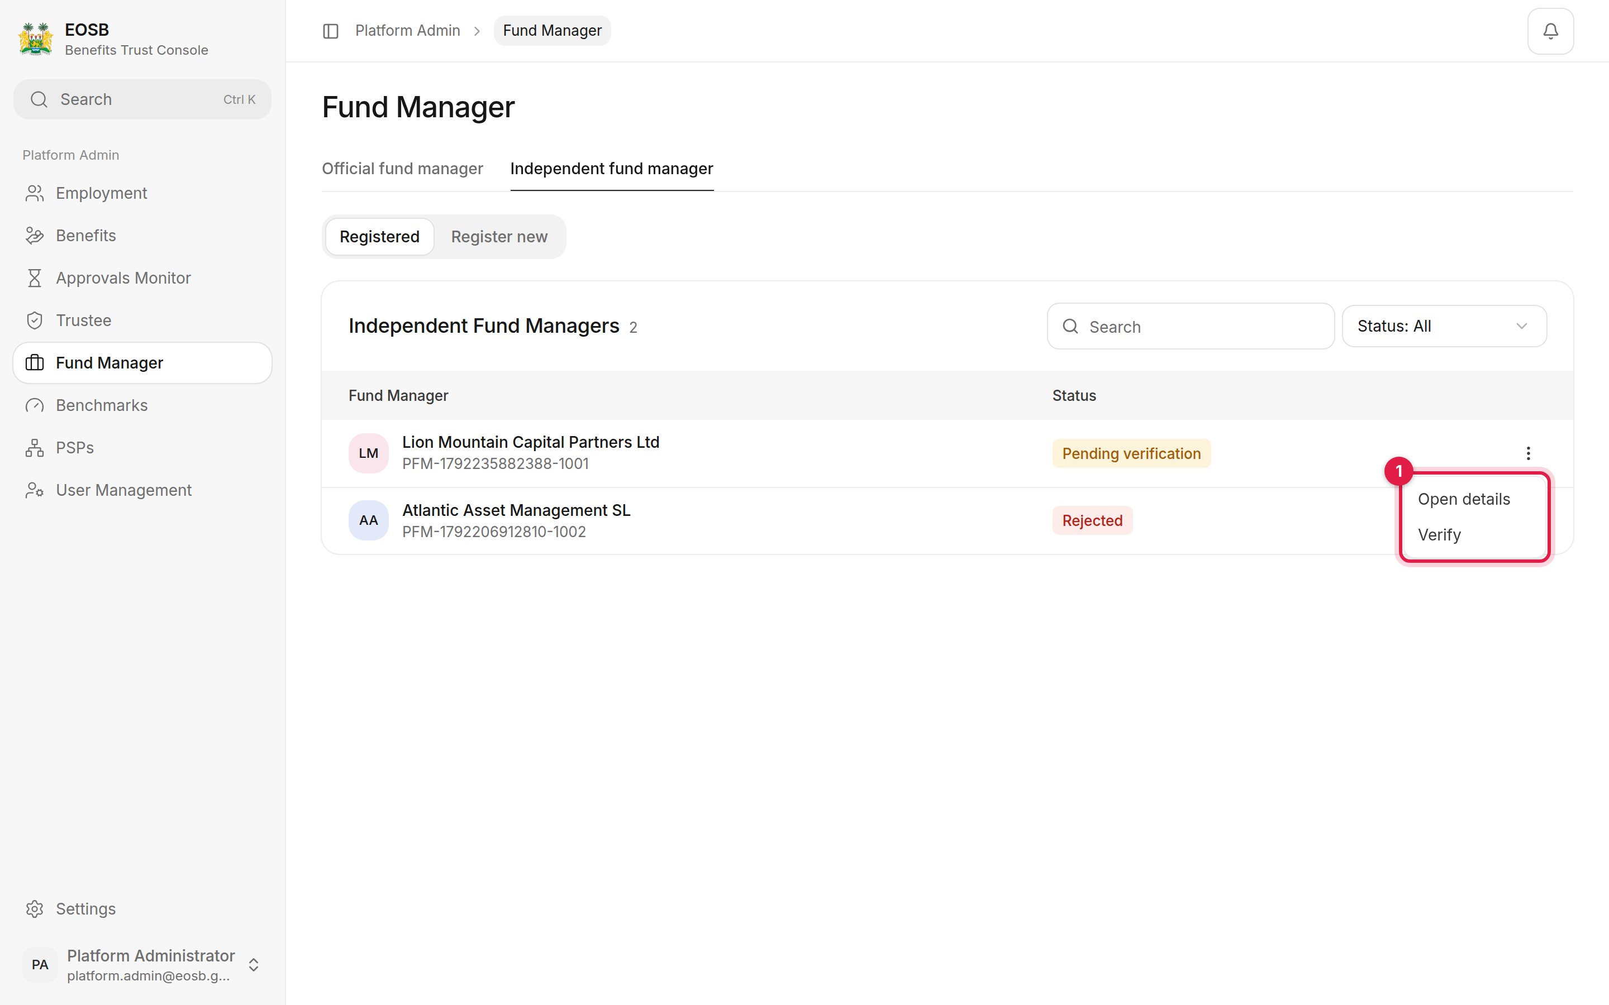Switch to Register new segment
The height and width of the screenshot is (1005, 1609).
[x=499, y=237]
